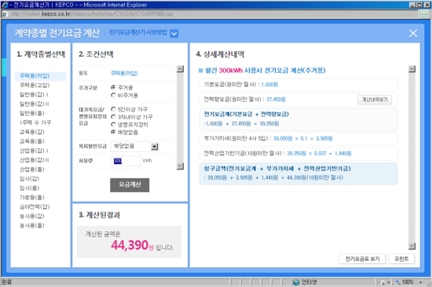
Task: Select 1주택 수 가구 option
Action: tap(35, 123)
